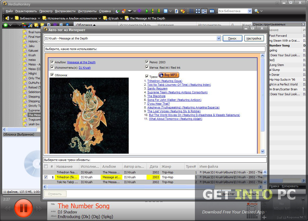
Task: Click the collapse tree icon with red-green bars
Action: coord(24,25)
